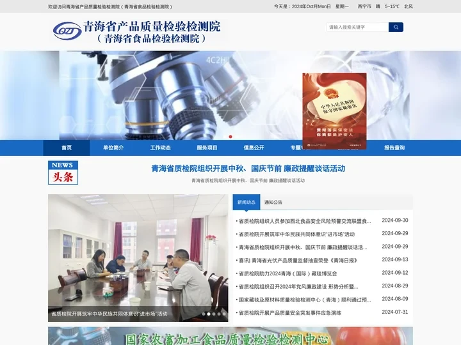Open news 省质检院助力2024青海（国际）藏毯博览会
The height and width of the screenshot is (345, 461).
pos(288,273)
